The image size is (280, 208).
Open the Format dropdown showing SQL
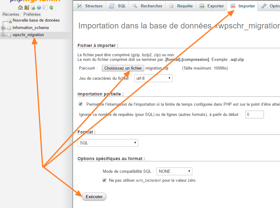pos(107,143)
